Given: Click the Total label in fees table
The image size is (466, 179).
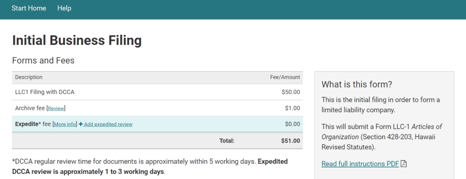Looking at the screenshot, I should [227, 141].
